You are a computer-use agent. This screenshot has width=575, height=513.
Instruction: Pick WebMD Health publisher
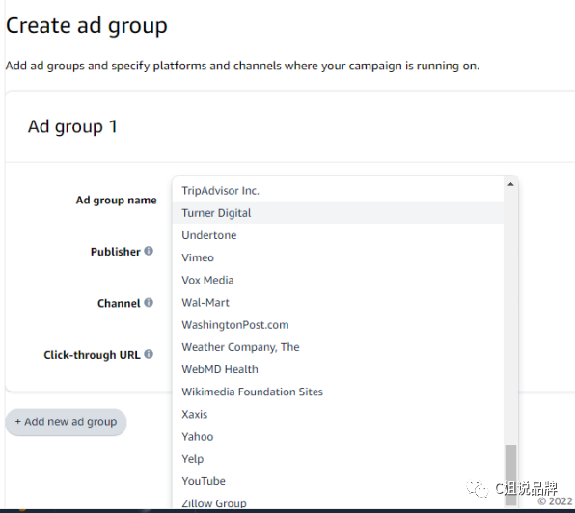(x=338, y=369)
